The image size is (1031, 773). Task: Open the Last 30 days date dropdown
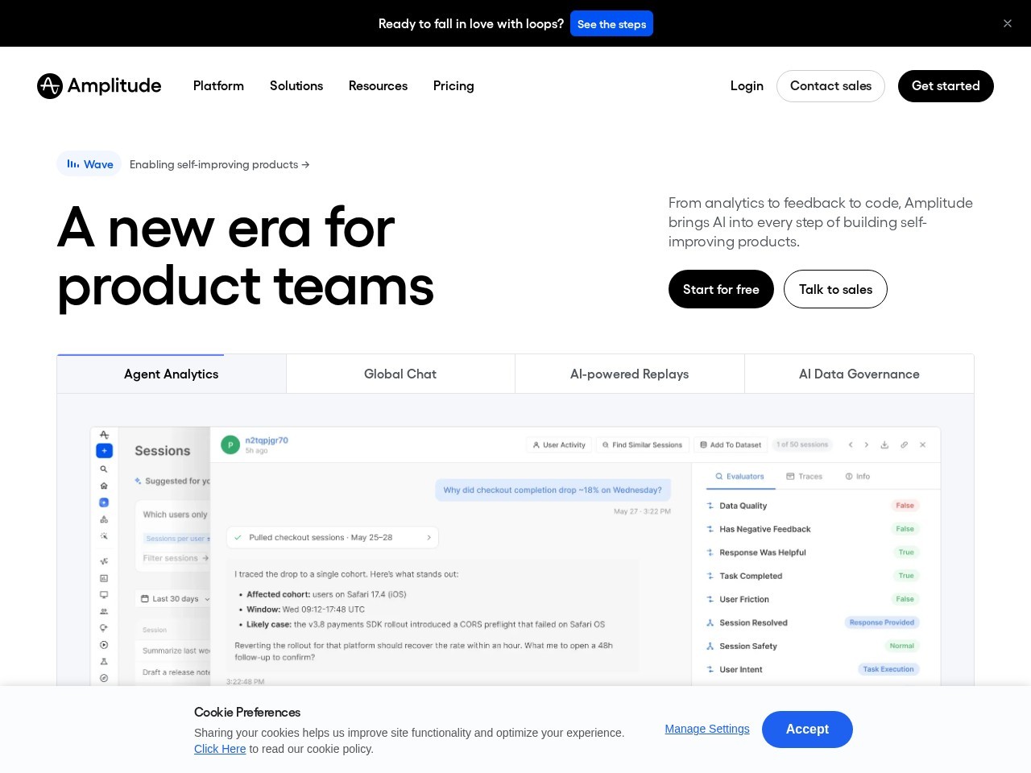point(175,599)
